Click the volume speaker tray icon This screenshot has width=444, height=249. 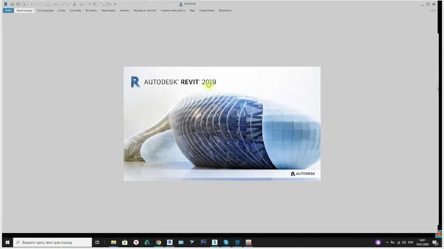click(404, 242)
